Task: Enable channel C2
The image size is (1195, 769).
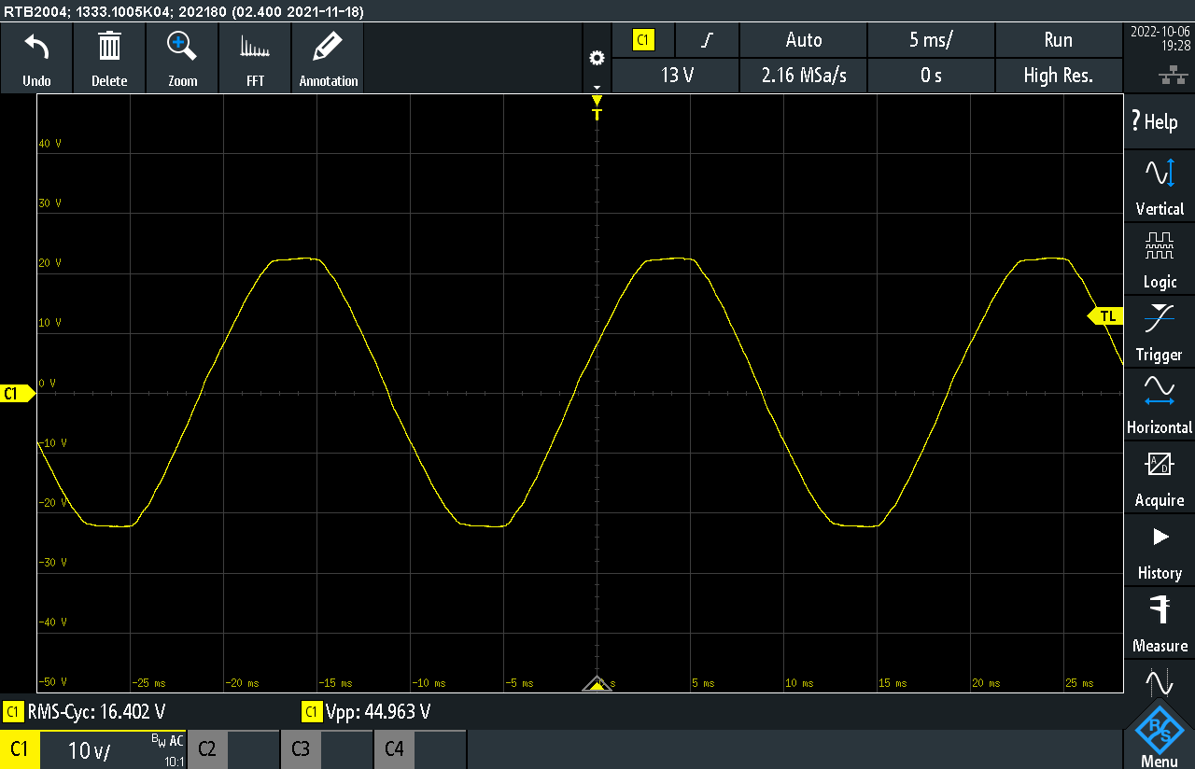Action: 207,749
